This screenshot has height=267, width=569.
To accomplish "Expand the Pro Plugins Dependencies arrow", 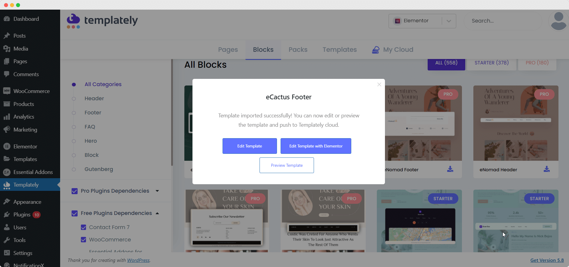I will 157,191.
